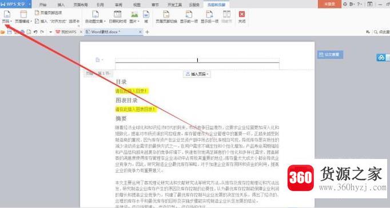Select the 页眉和页脚 tab
Image resolution: width=390 pixels, height=208 pixels.
click(216, 5)
